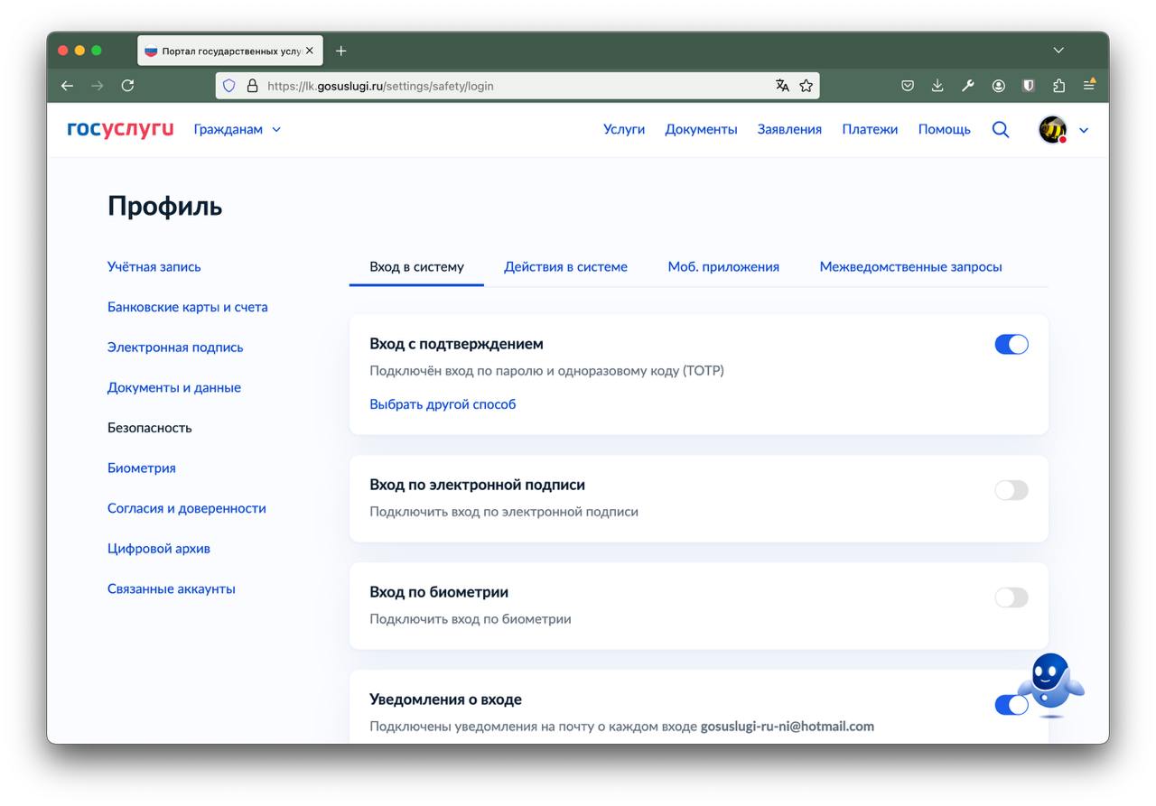Screen dimensions: 1156x806
Task: Click the Госуслуги logo
Action: (120, 129)
